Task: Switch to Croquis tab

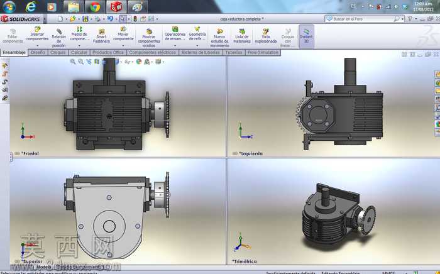Action: [x=58, y=52]
